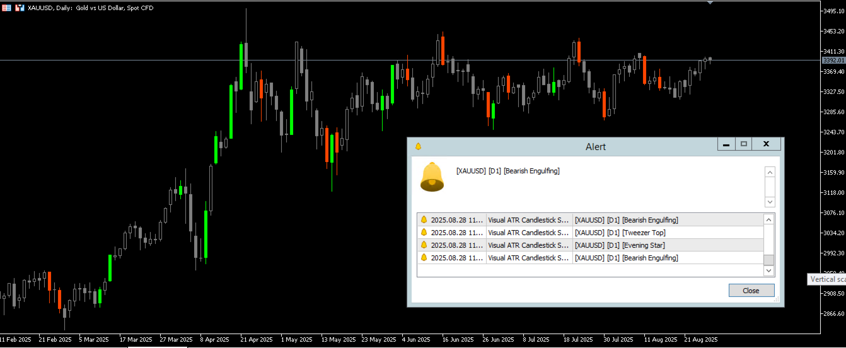Click the current price label 3392.01
Viewport: 846px width, 348px height.
[833, 61]
